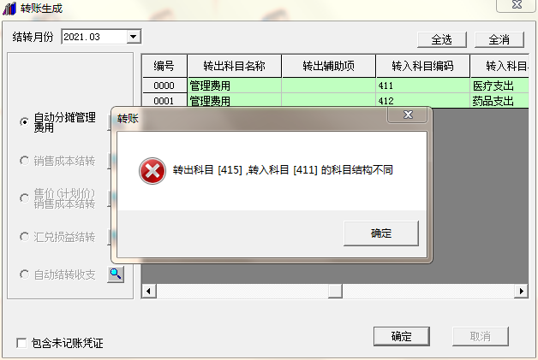Select the 自动分摊管理费用 radio option
Viewport: 538px width, 360px height.
point(24,122)
